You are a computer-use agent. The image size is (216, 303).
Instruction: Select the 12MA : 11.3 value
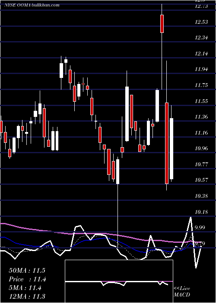[27, 297]
